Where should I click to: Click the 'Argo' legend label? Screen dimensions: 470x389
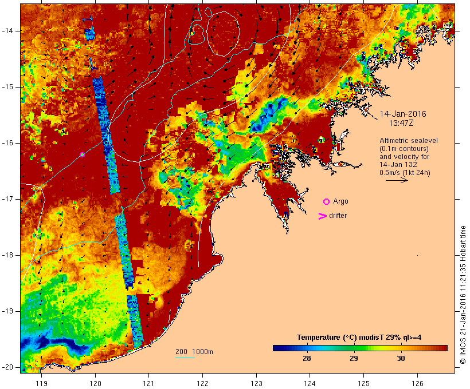pos(340,201)
